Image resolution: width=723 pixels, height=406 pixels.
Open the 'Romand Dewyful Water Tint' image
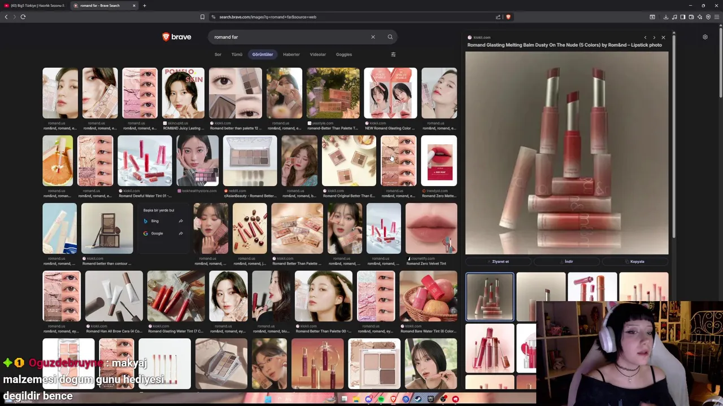tap(145, 161)
